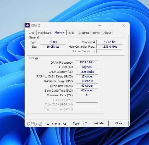The height and width of the screenshot is (145, 149).
Task: Click the CPU-Z app icon in title bar
Action: point(27,25)
